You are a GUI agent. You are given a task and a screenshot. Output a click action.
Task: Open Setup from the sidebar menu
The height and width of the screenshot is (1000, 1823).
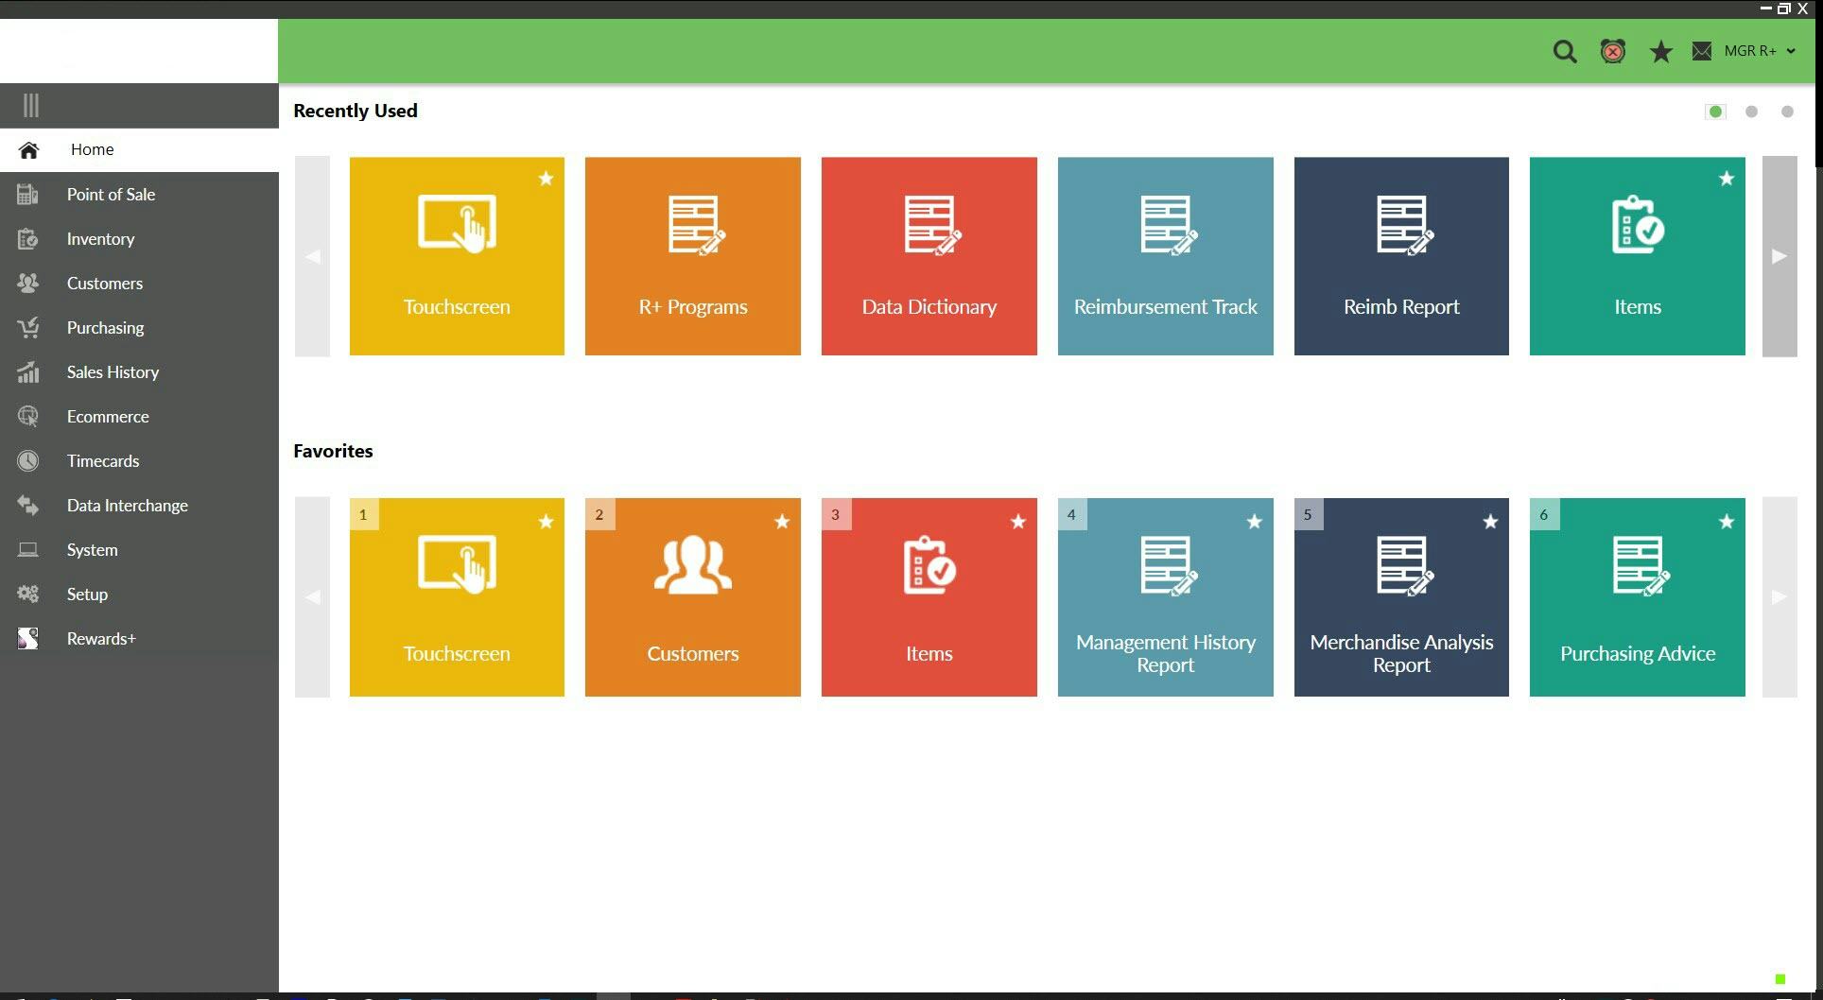(87, 594)
